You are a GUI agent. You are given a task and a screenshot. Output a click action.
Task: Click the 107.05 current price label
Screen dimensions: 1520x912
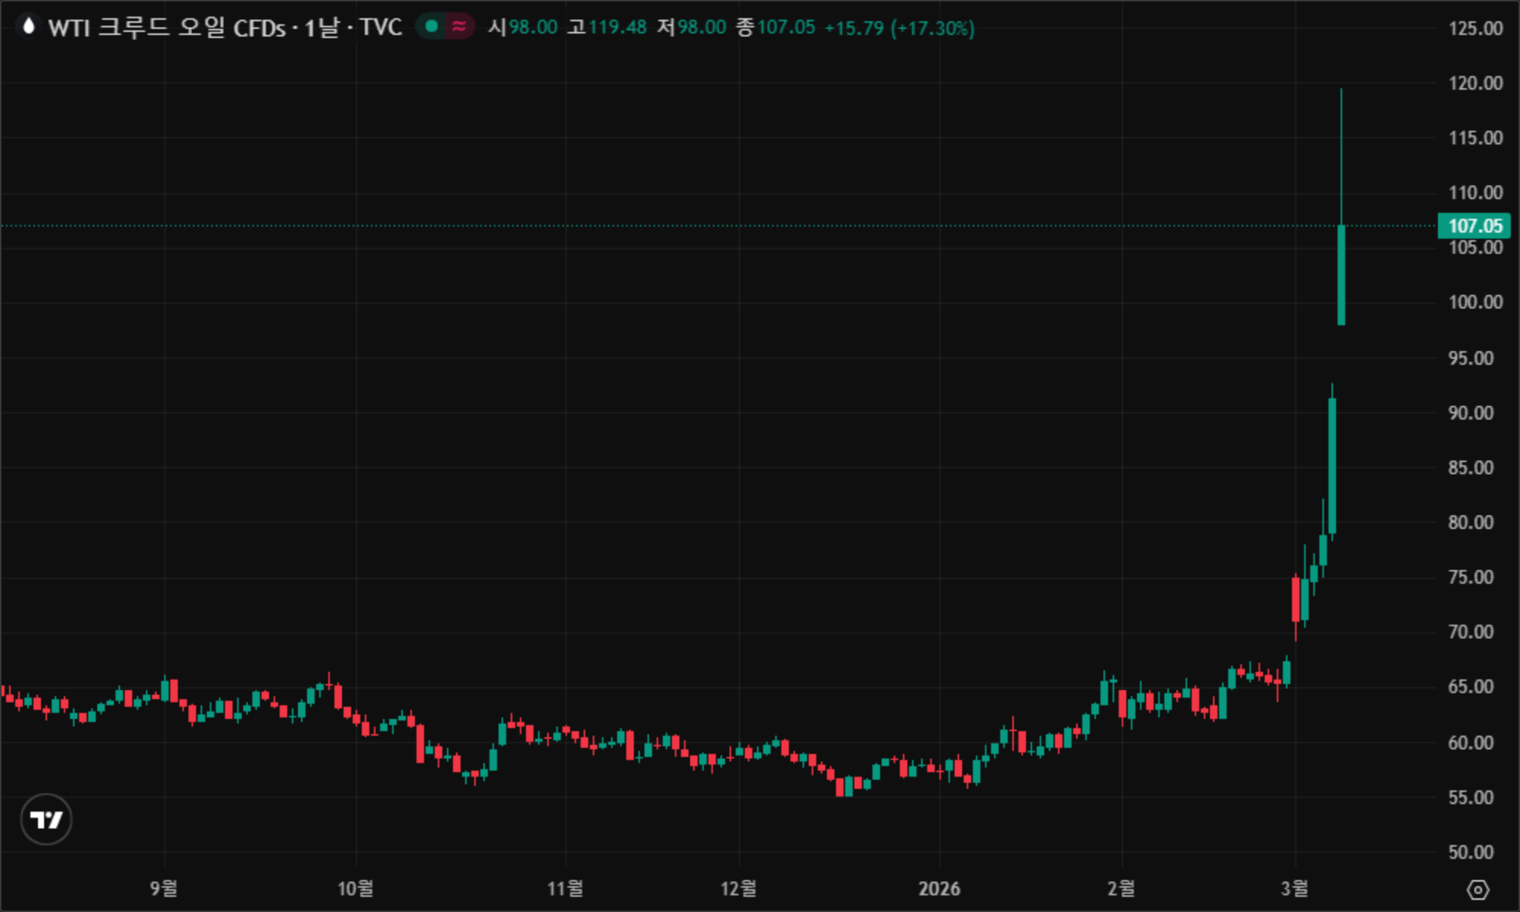pyautogui.click(x=1474, y=226)
